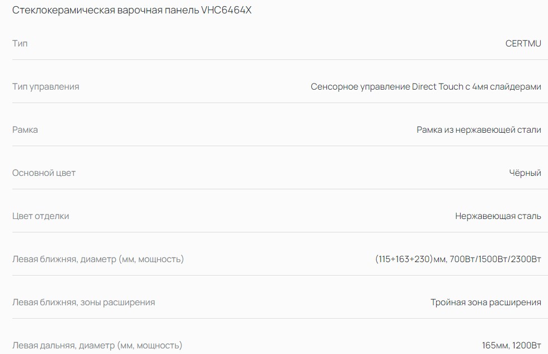Click the model number VHC6464X
This screenshot has width=548, height=354.
coord(226,11)
